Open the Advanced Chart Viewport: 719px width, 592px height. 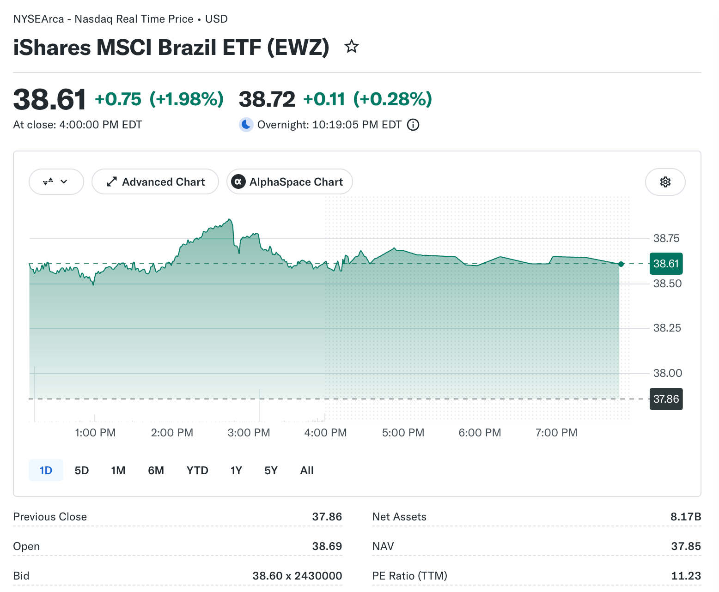coord(155,182)
